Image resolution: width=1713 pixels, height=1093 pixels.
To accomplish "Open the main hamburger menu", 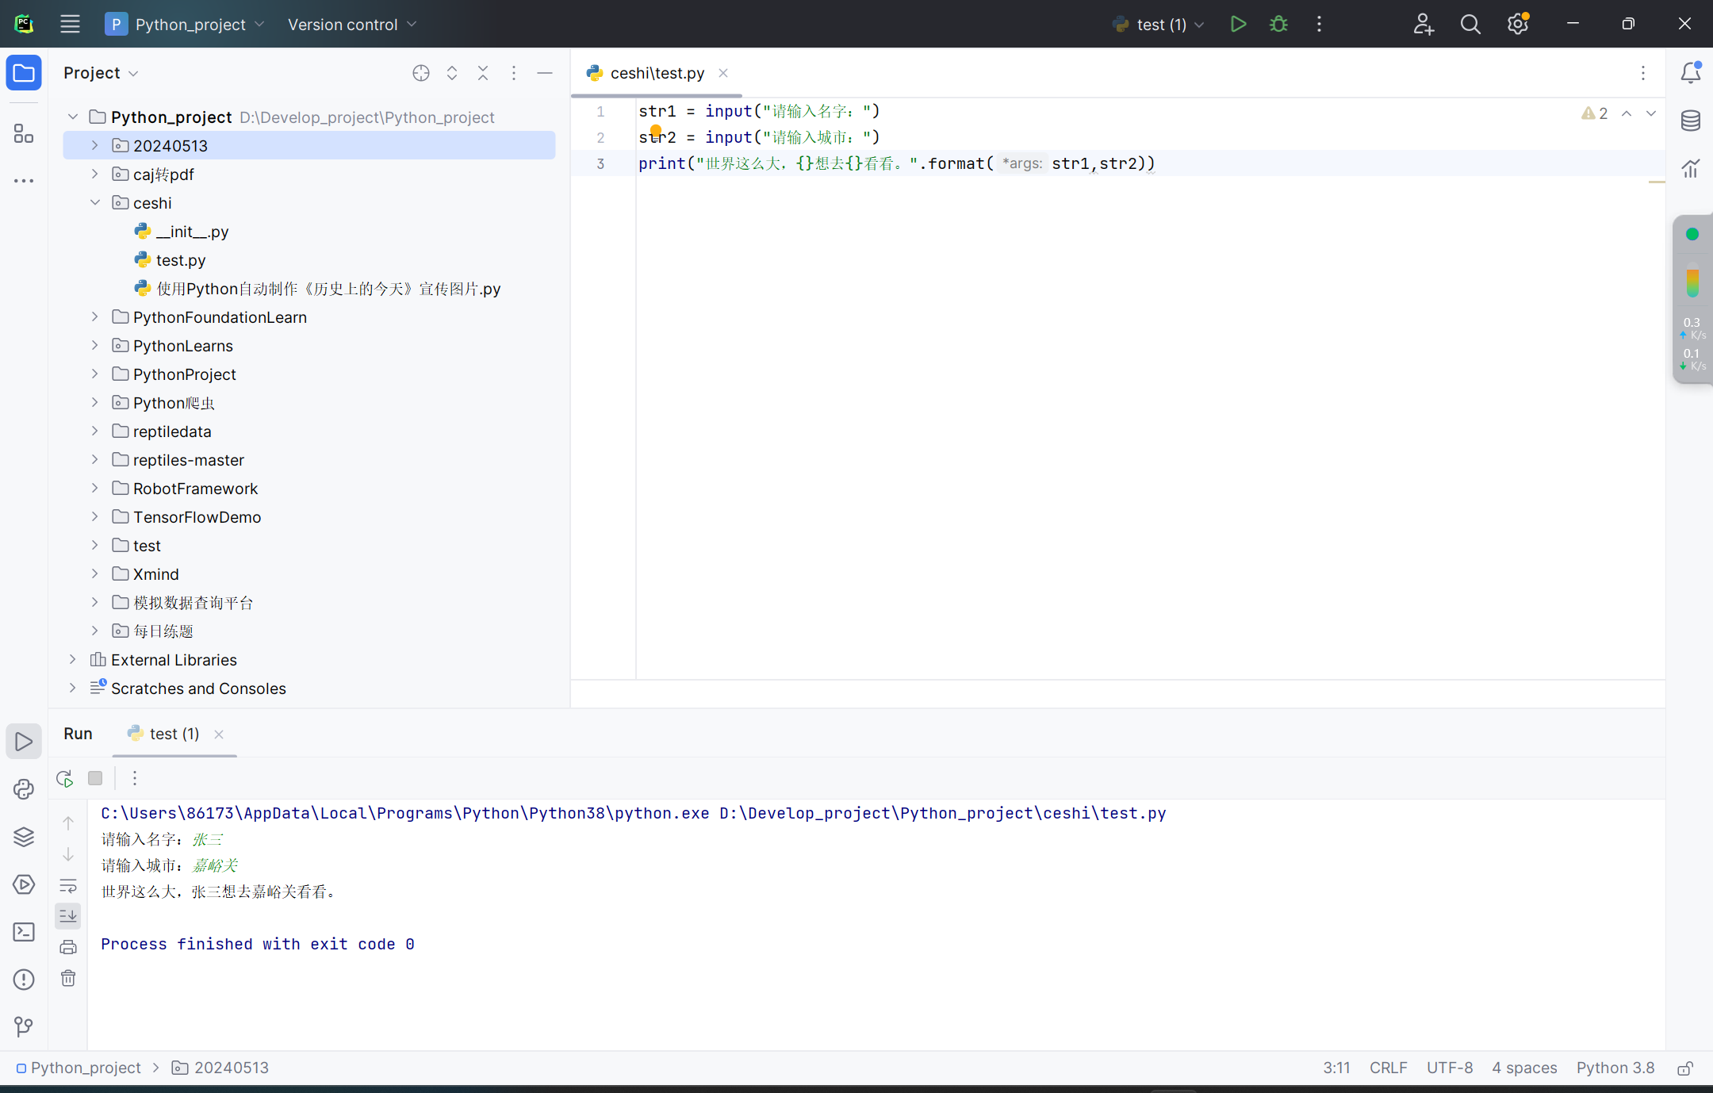I will coord(70,24).
